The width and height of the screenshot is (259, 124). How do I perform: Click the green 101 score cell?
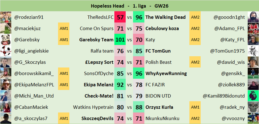tap(120, 40)
